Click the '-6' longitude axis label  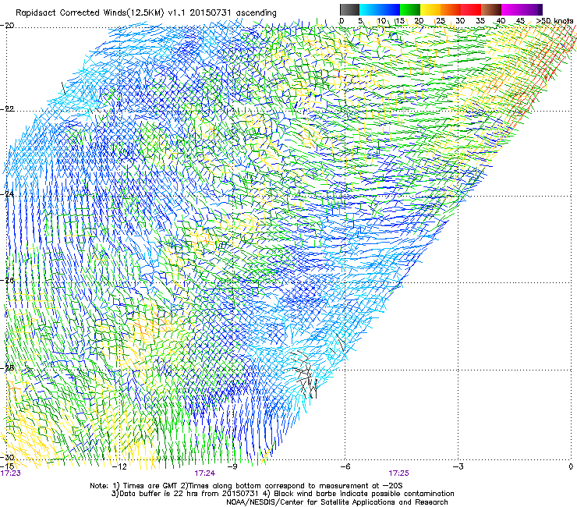click(345, 466)
